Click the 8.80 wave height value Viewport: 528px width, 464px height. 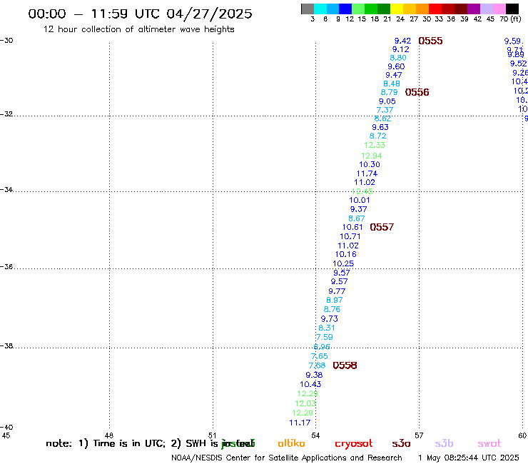pos(398,58)
